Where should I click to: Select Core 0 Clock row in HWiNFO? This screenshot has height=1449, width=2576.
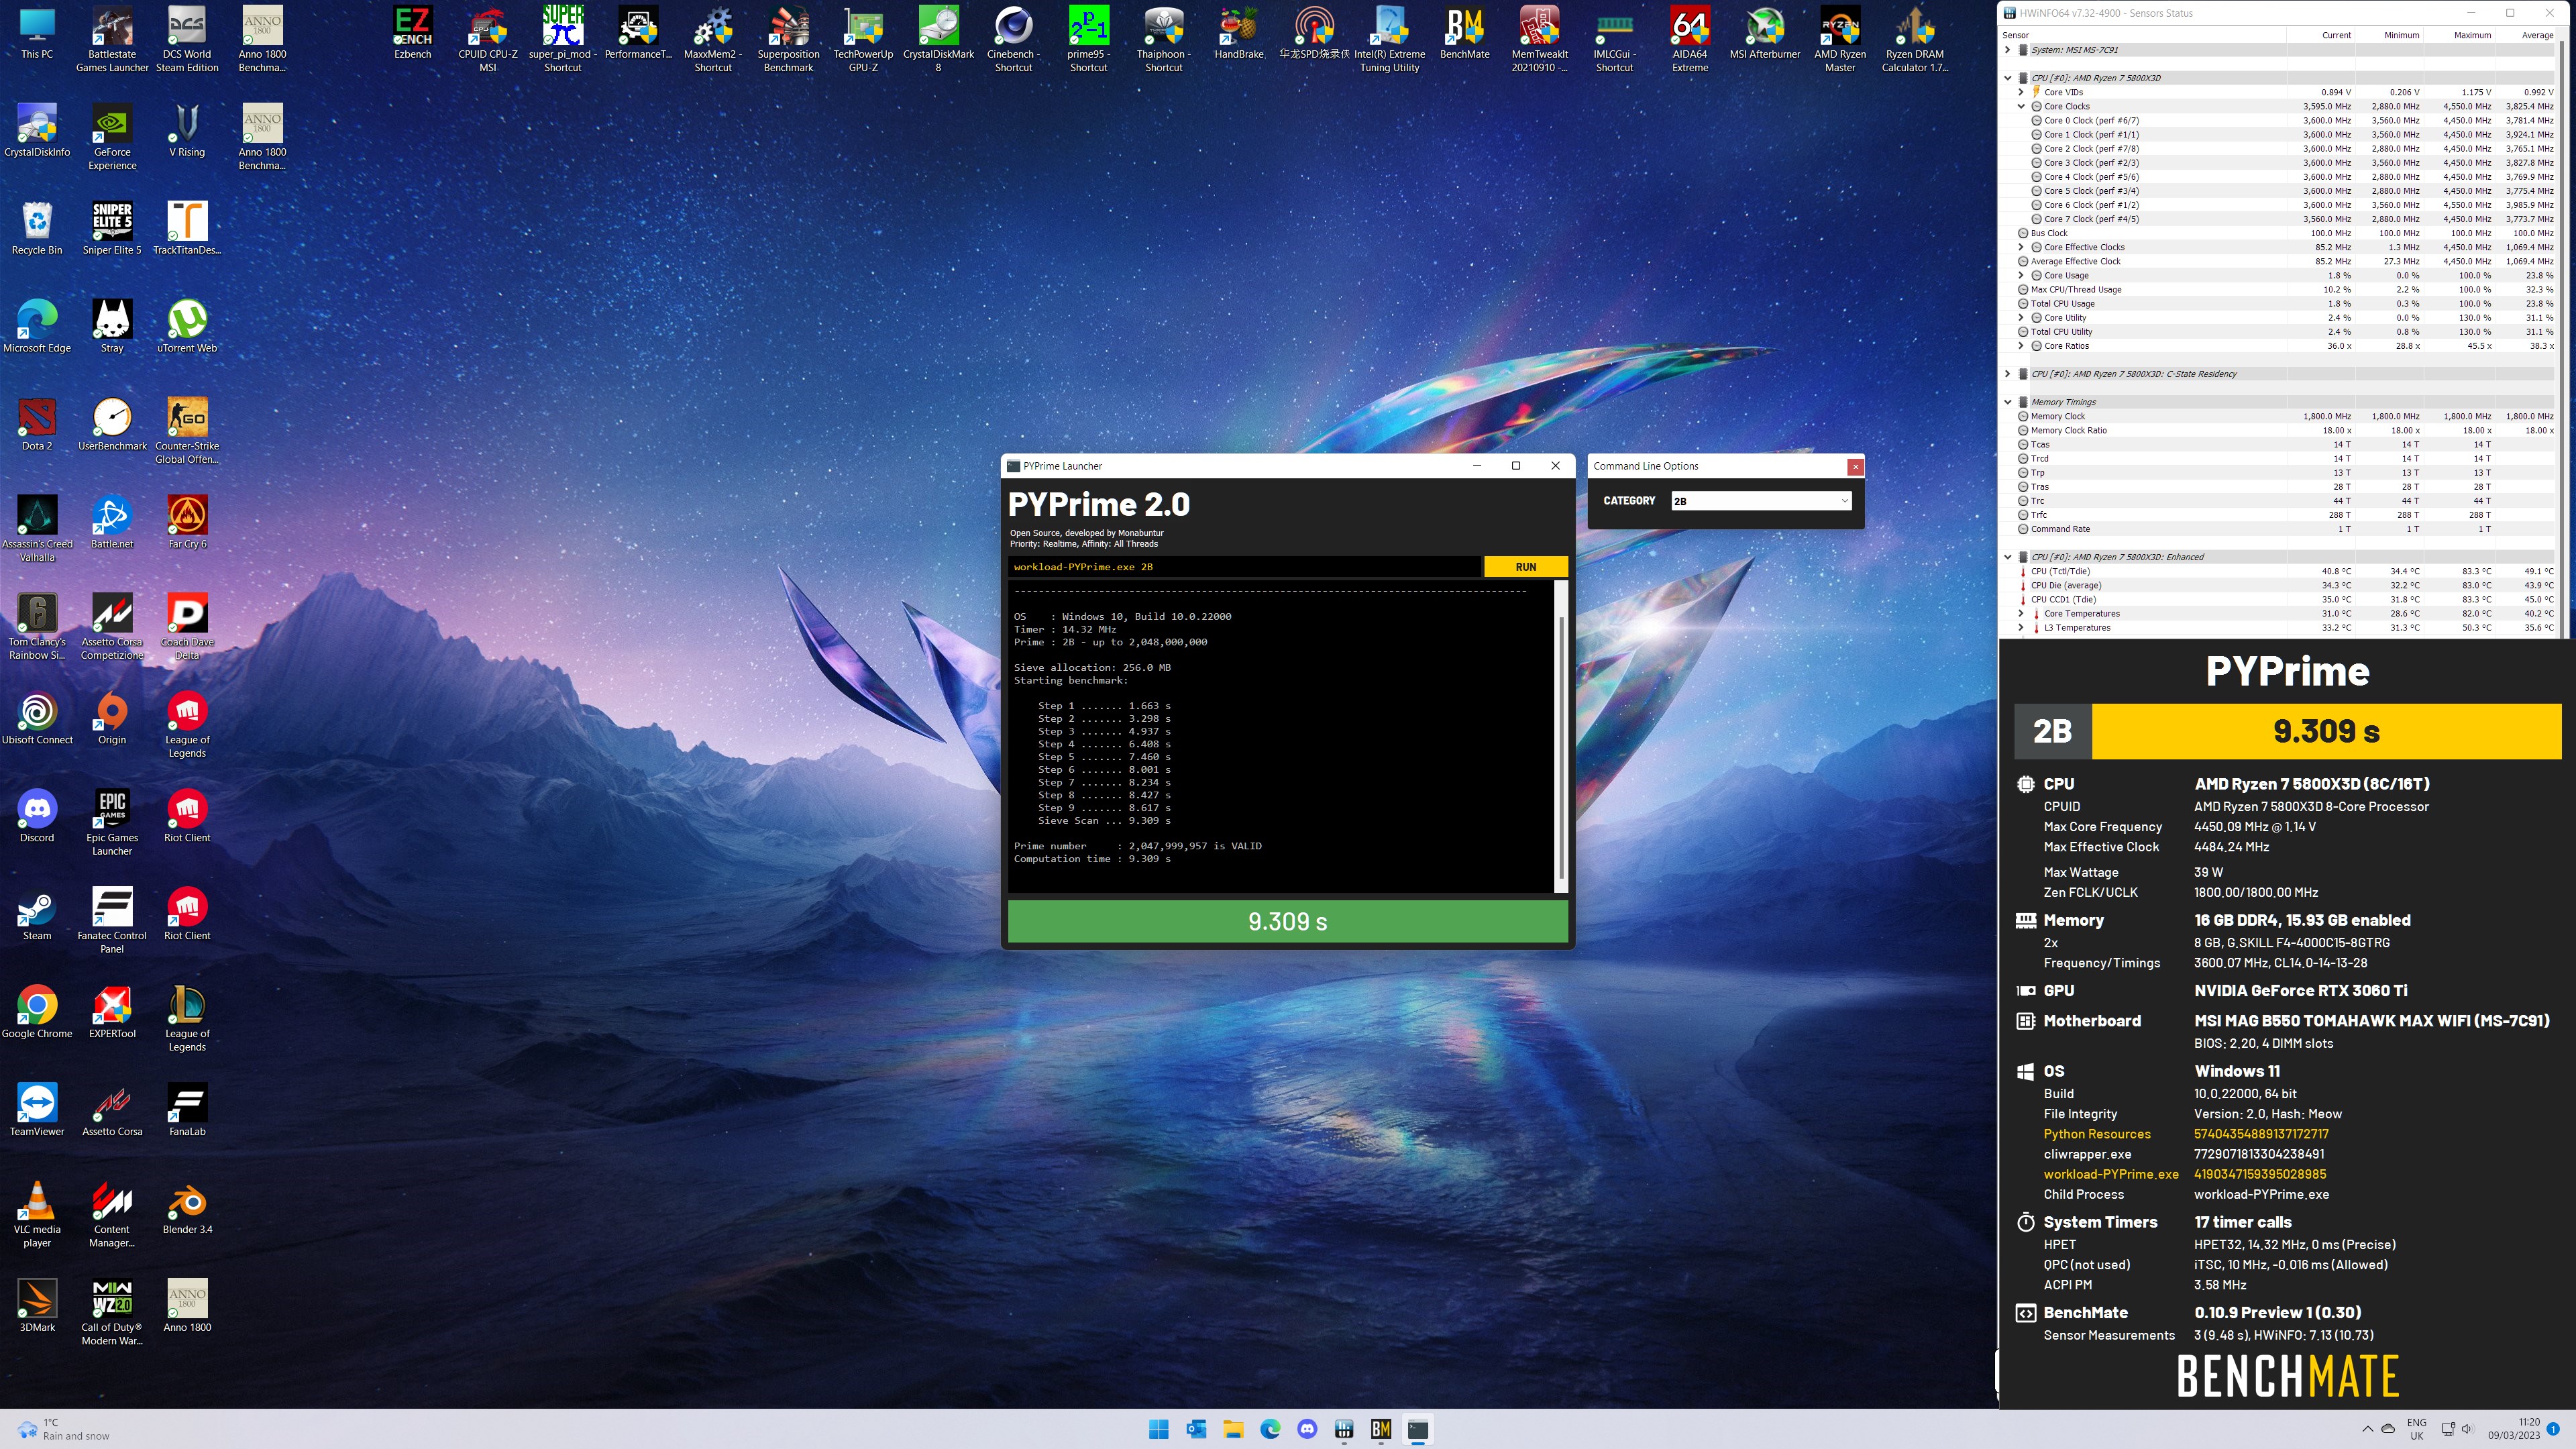(x=2279, y=120)
